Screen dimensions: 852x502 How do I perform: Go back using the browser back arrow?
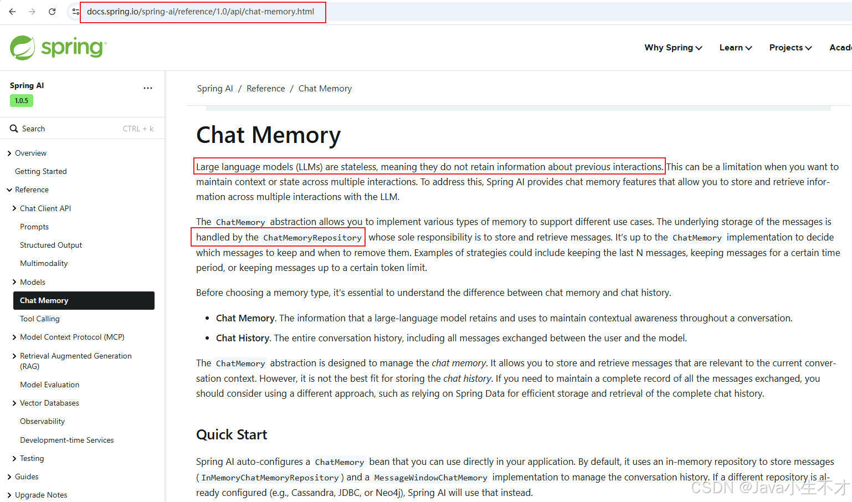coord(12,11)
